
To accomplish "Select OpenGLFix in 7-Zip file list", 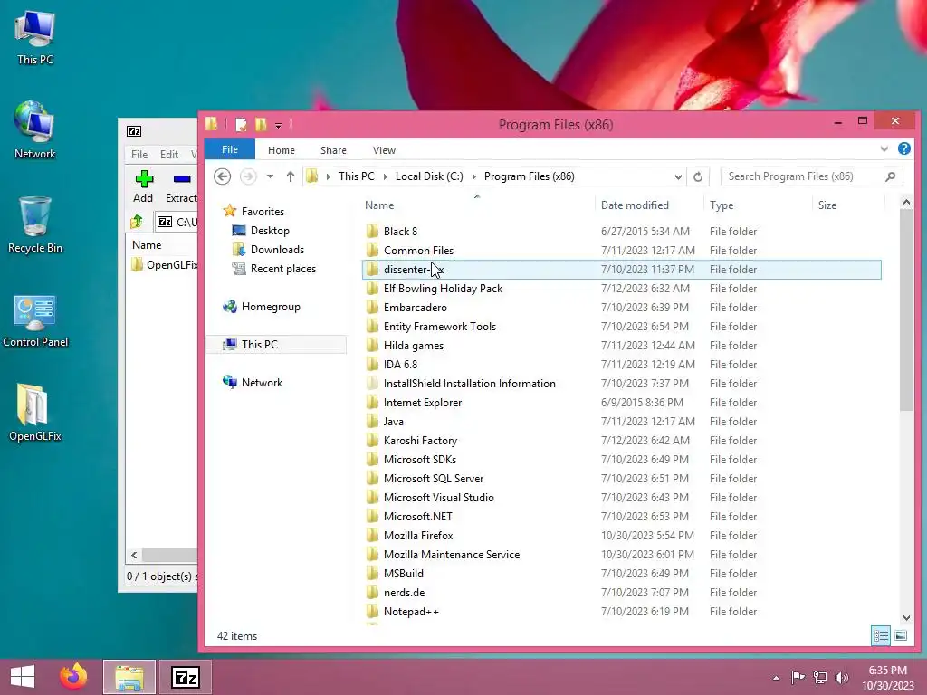I will click(x=165, y=265).
